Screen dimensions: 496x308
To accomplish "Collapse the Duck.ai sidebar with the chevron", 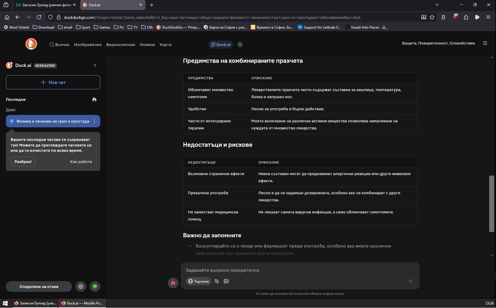I will [x=95, y=65].
